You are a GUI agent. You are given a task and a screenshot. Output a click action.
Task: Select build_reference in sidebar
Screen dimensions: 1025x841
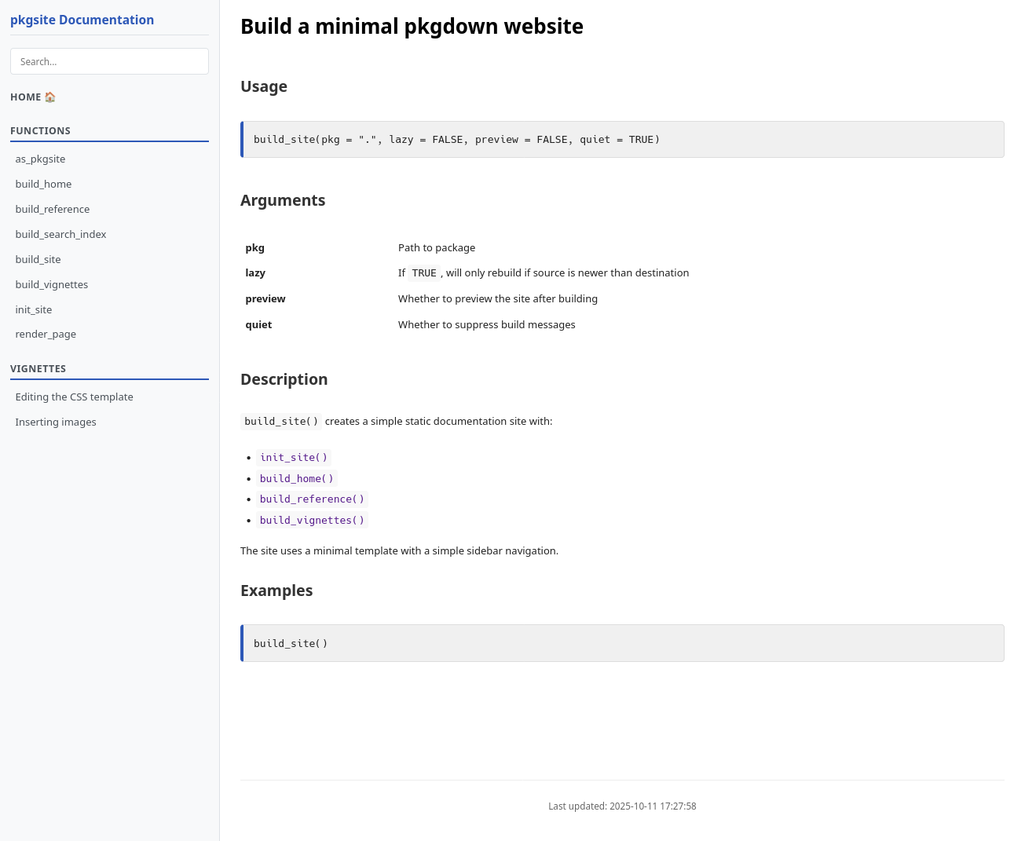tap(53, 209)
